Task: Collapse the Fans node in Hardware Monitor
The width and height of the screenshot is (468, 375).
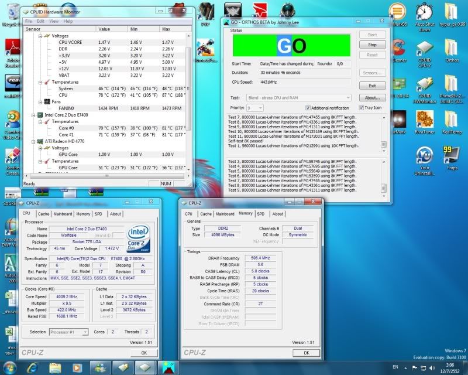Action: 40,101
